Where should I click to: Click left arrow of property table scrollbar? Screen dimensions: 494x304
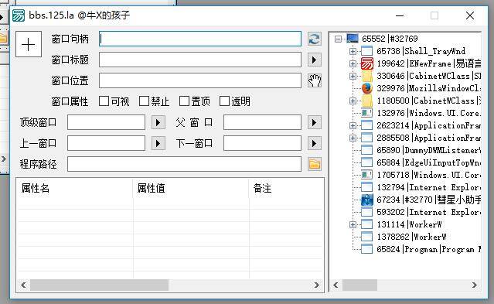tap(23, 285)
